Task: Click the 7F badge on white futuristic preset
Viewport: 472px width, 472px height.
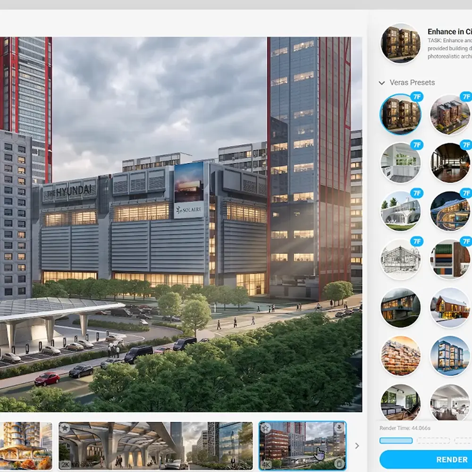Action: click(417, 193)
